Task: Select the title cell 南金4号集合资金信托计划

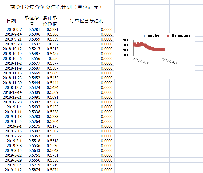Action: (x=57, y=7)
